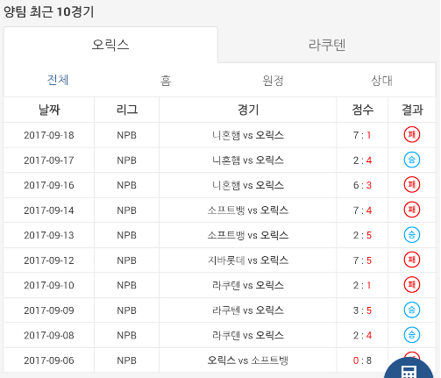The width and height of the screenshot is (441, 378).
Task: Open the 오릭스 vs 소프트뱅 match on 2017-09-06
Action: [248, 360]
